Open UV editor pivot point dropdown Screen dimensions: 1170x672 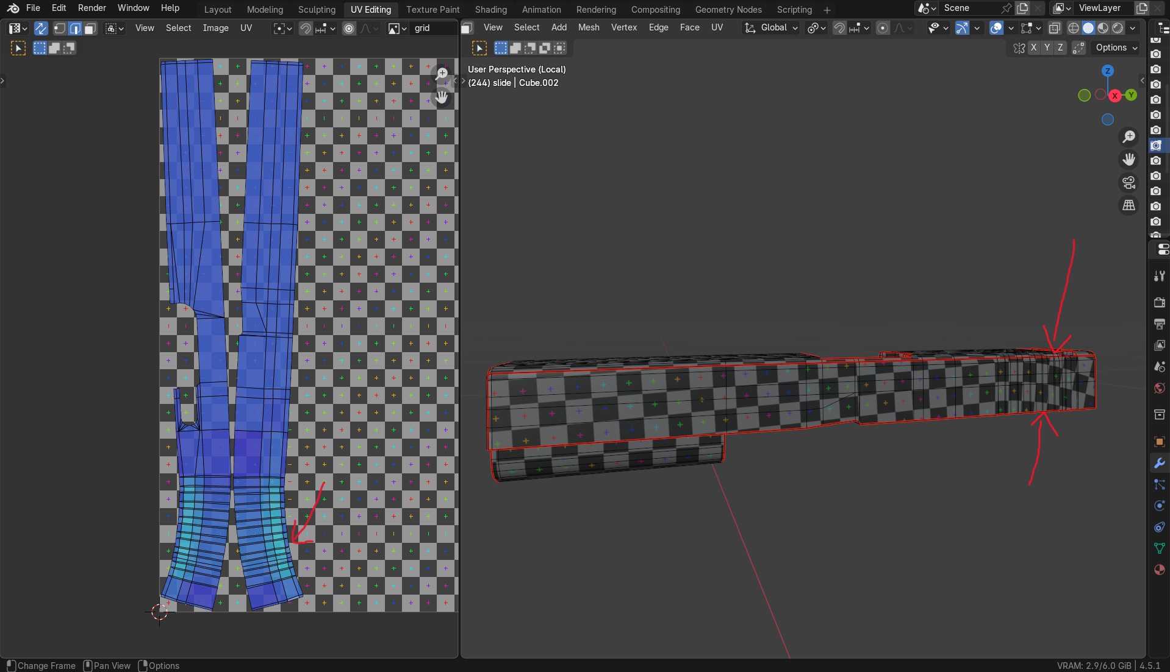pos(282,28)
